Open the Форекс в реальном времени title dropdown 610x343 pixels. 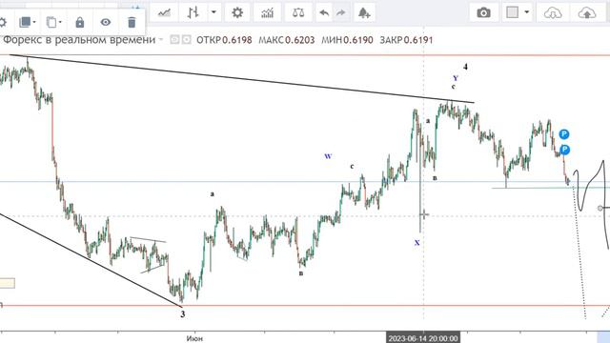tap(161, 39)
